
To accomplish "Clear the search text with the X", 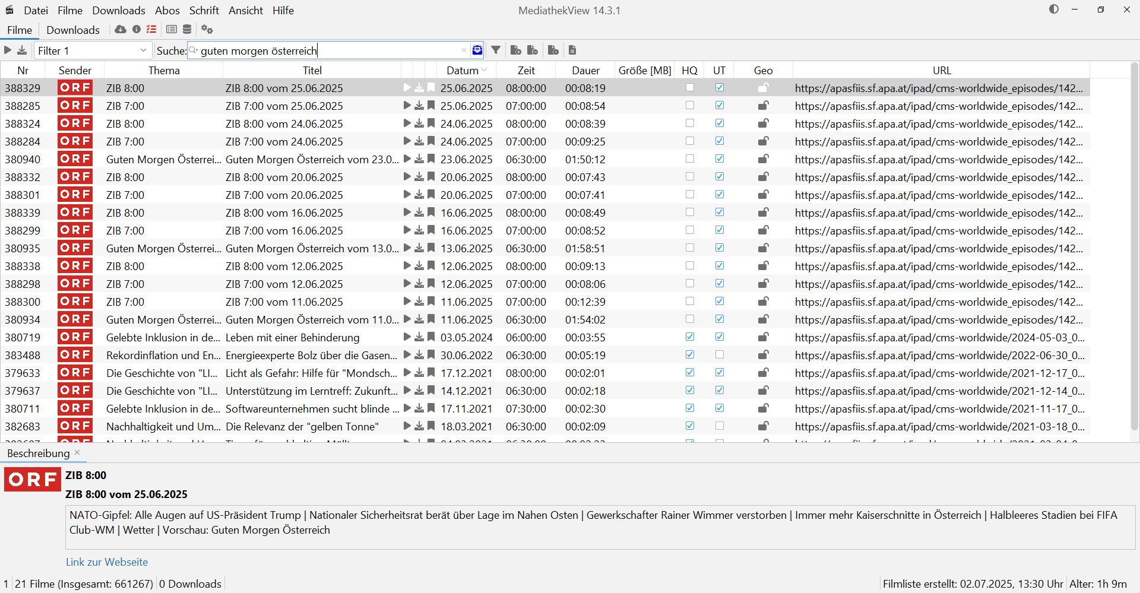I will (464, 50).
